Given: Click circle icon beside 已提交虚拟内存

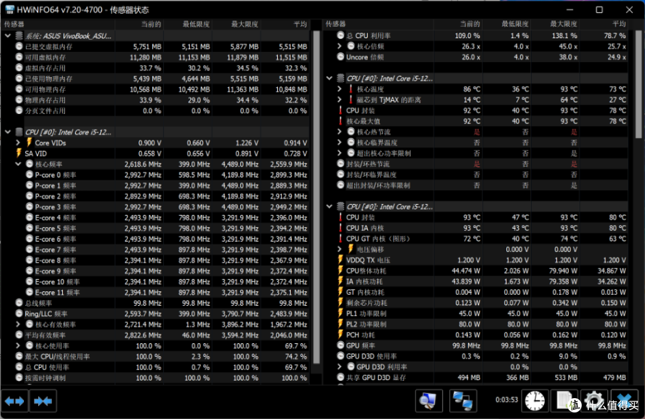Looking at the screenshot, I should 19,46.
